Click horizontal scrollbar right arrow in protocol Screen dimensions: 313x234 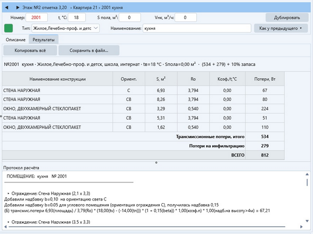pyautogui.click(x=301, y=227)
